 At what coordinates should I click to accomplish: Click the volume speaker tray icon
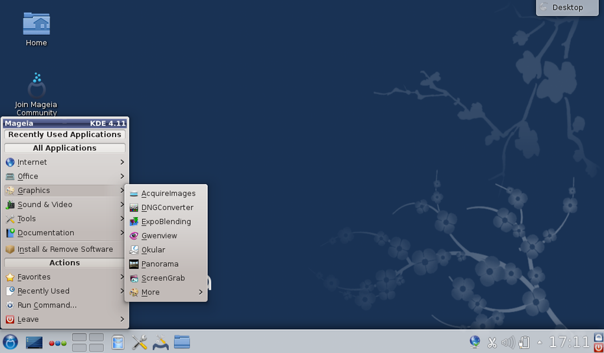click(x=508, y=343)
